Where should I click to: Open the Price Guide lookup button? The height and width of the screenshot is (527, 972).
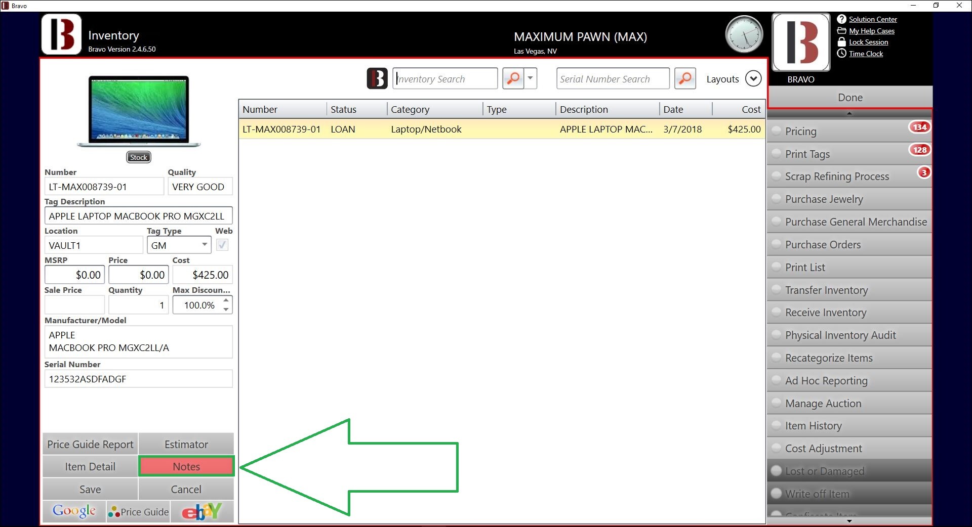(138, 511)
